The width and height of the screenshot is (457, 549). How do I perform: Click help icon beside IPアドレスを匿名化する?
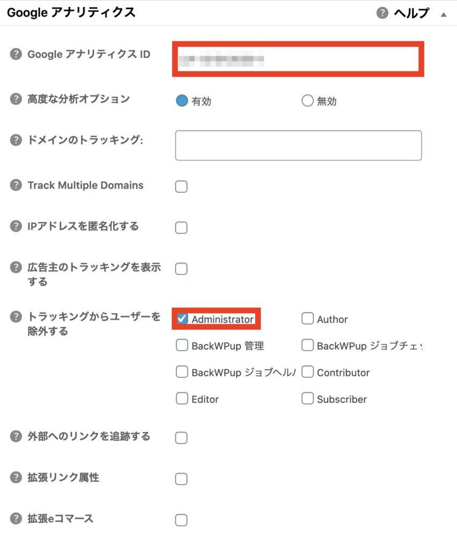(x=16, y=226)
